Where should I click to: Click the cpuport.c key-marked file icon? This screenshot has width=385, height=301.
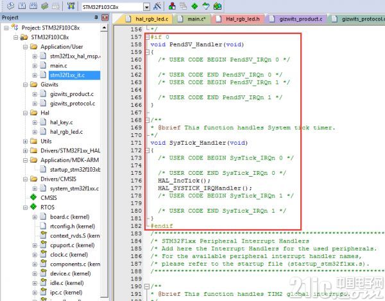click(43, 245)
